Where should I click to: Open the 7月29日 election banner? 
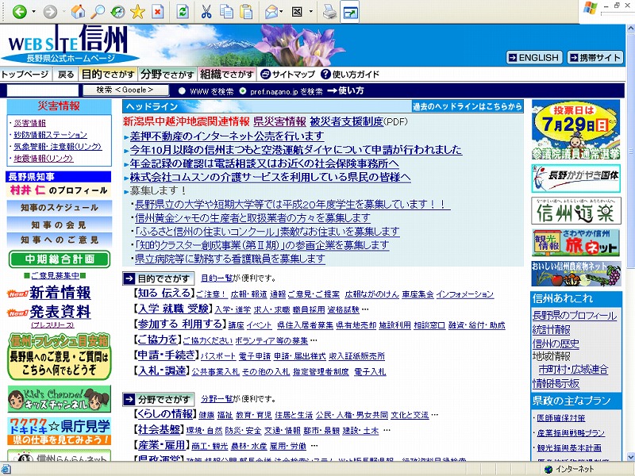(575, 129)
